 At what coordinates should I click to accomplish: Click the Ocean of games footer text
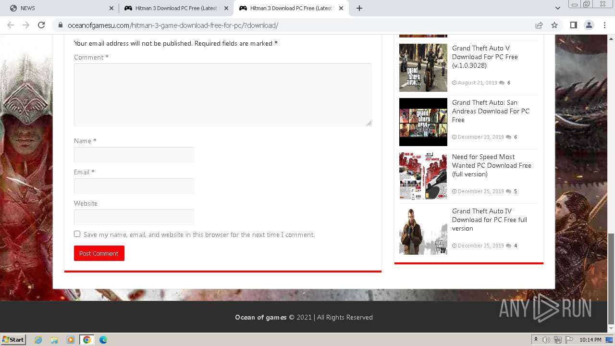pos(261,317)
